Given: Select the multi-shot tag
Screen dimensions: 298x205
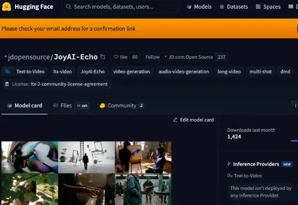Looking at the screenshot, I should (260, 72).
